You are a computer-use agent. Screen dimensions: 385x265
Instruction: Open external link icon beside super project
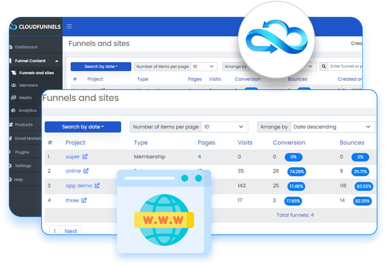[x=85, y=157]
